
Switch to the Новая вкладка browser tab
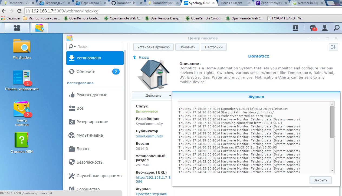click(x=235, y=3)
